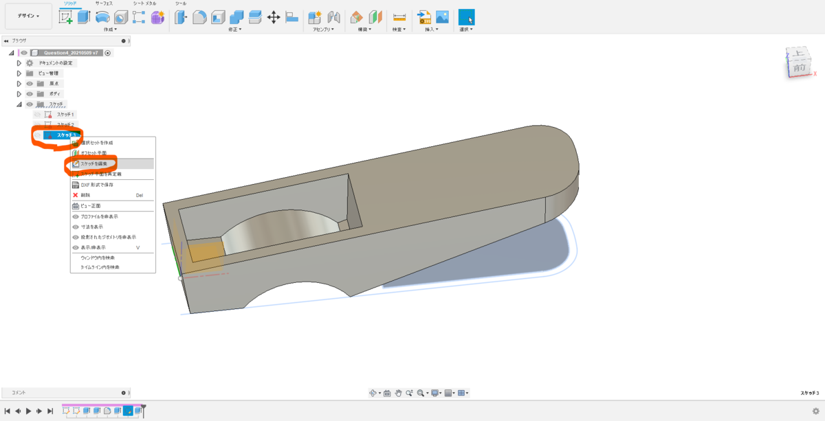Open the 挿入 dropdown menu
This screenshot has height=421, width=825.
click(432, 30)
